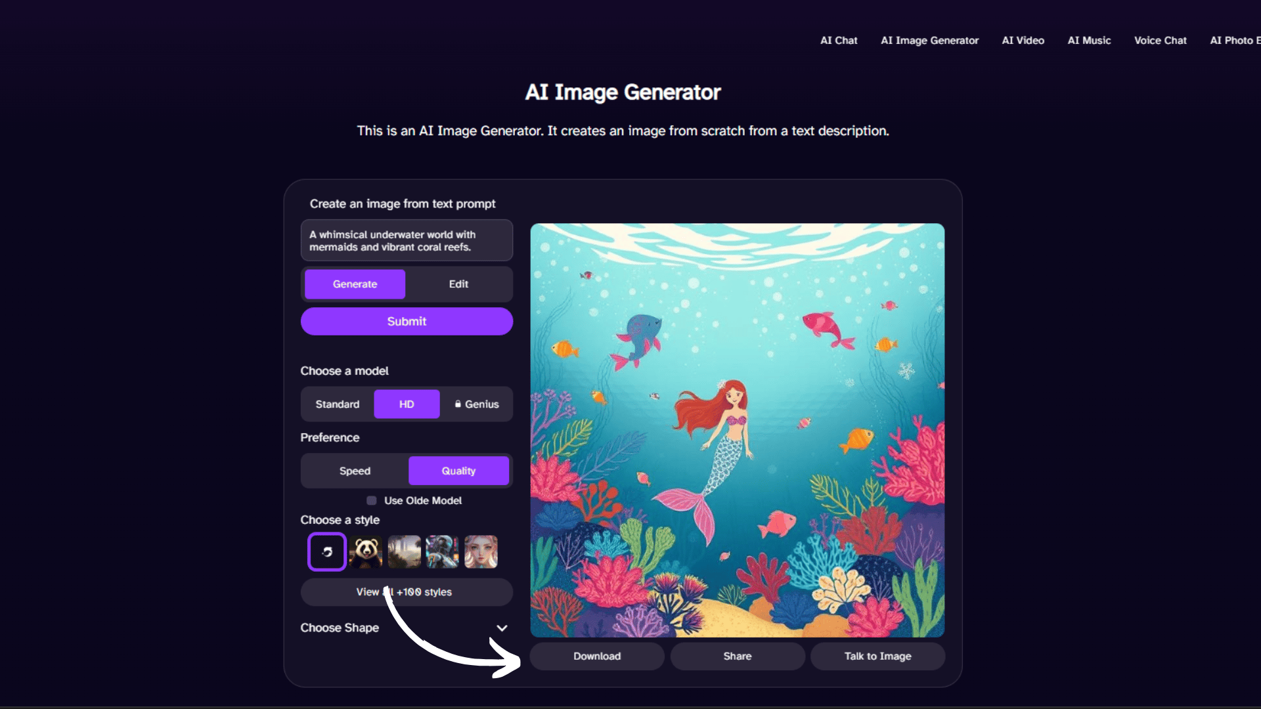The width and height of the screenshot is (1261, 709).
Task: Enable the Use Olde Model checkbox
Action: tap(372, 501)
